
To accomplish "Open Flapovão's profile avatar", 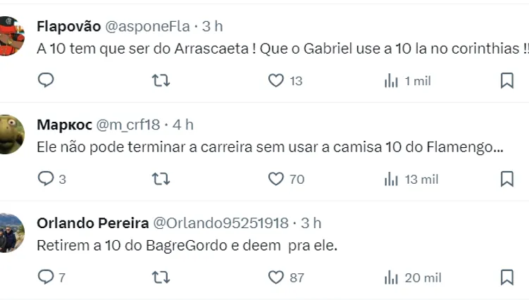I will click(12, 35).
